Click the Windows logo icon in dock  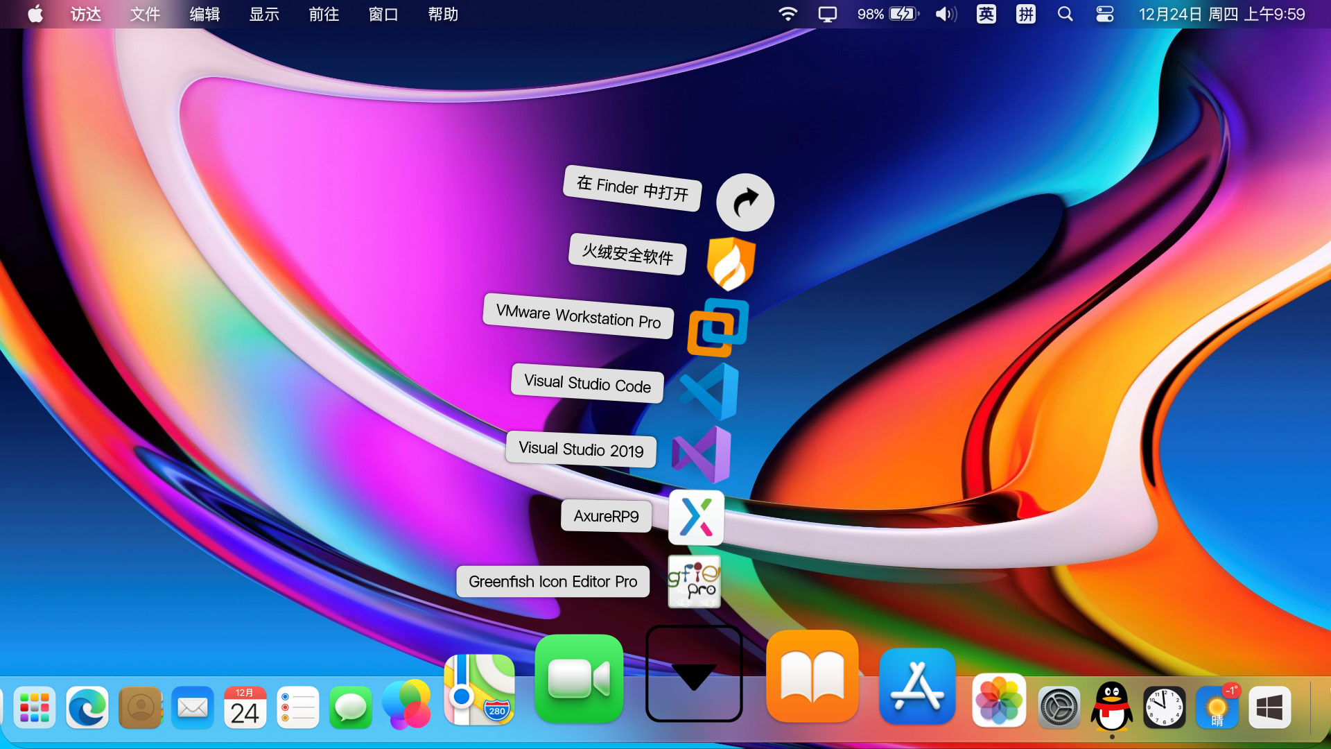[1270, 707]
